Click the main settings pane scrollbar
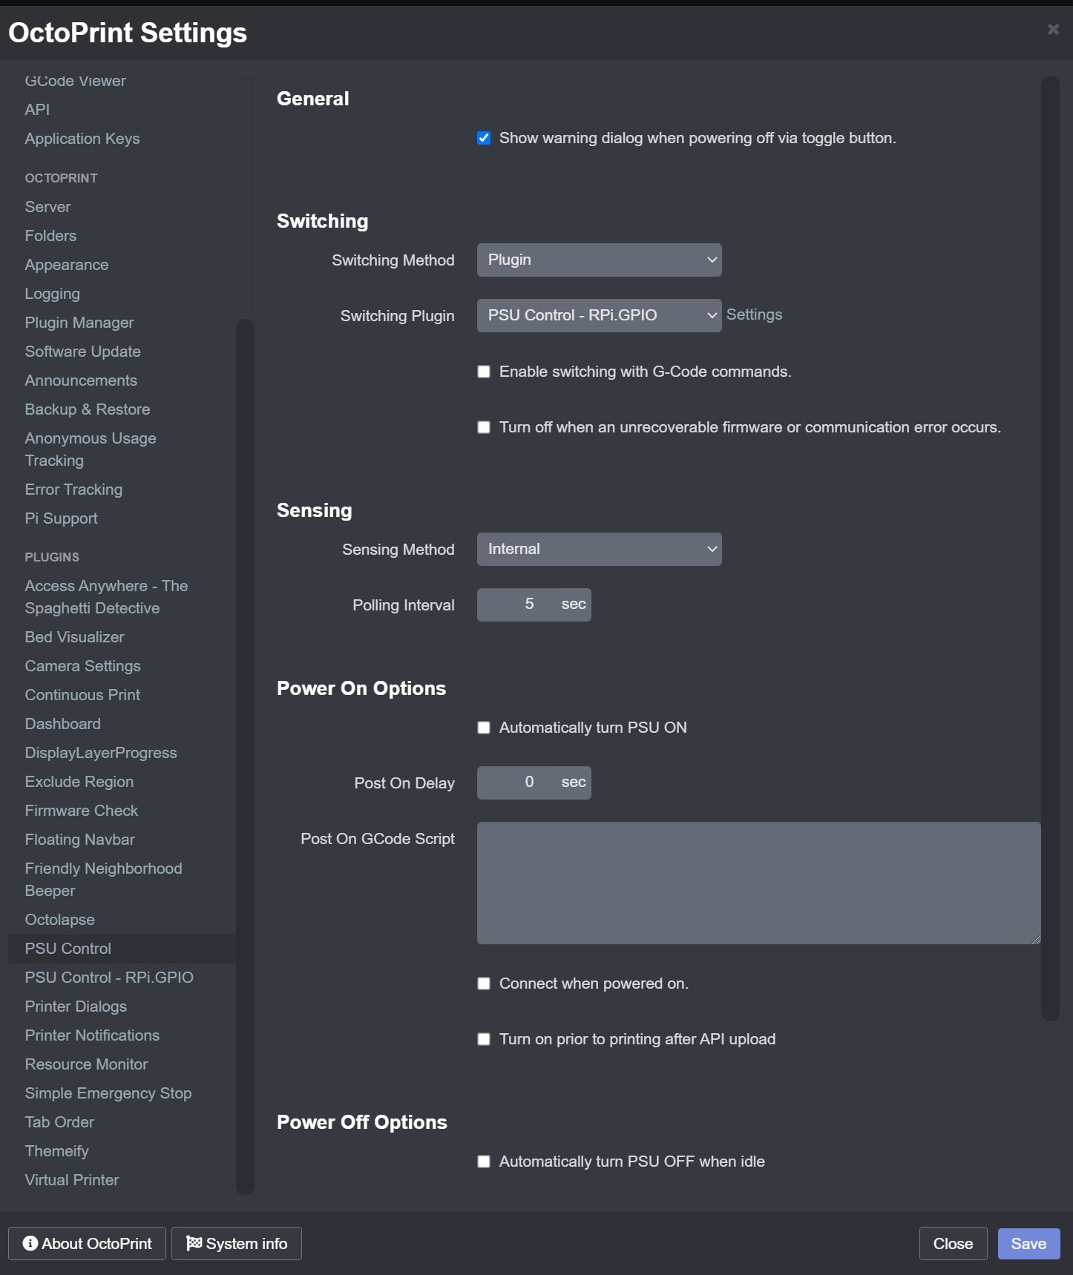 (x=1049, y=549)
